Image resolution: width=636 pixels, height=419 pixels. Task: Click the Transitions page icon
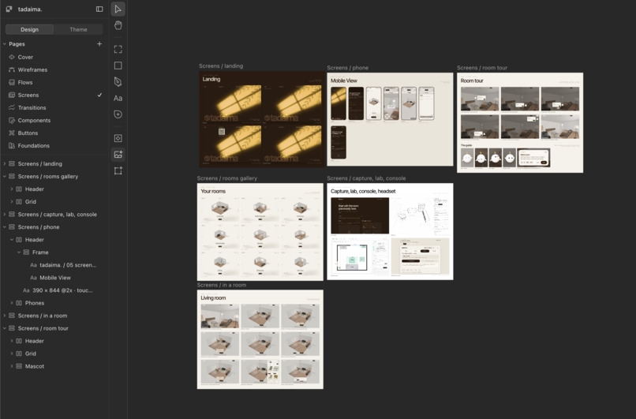[12, 107]
